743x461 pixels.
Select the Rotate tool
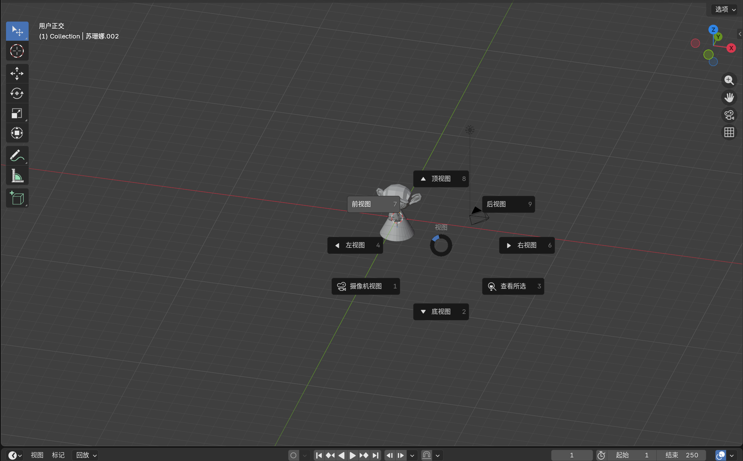pyautogui.click(x=17, y=94)
